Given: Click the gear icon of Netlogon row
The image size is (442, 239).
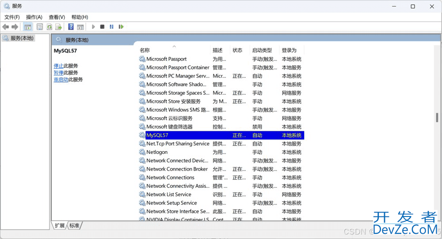Looking at the screenshot, I should coord(142,152).
